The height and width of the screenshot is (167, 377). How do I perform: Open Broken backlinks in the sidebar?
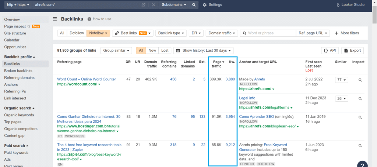tap(18, 71)
